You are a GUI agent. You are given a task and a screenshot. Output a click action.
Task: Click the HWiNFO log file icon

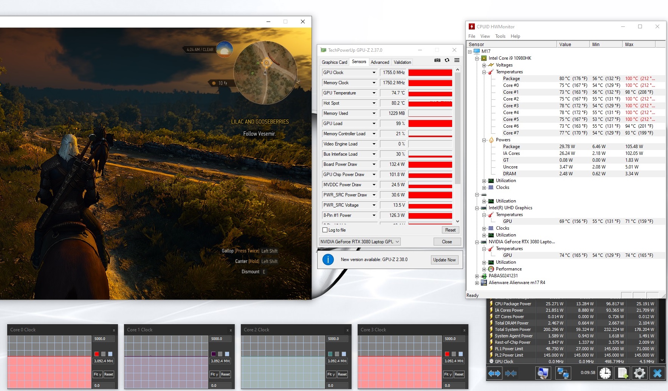[x=623, y=373]
